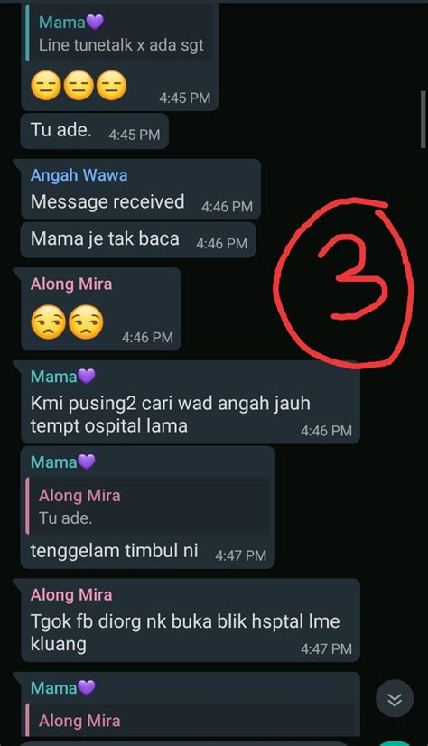Open Angah Wawa sender name
428x746 pixels.
pos(79,175)
